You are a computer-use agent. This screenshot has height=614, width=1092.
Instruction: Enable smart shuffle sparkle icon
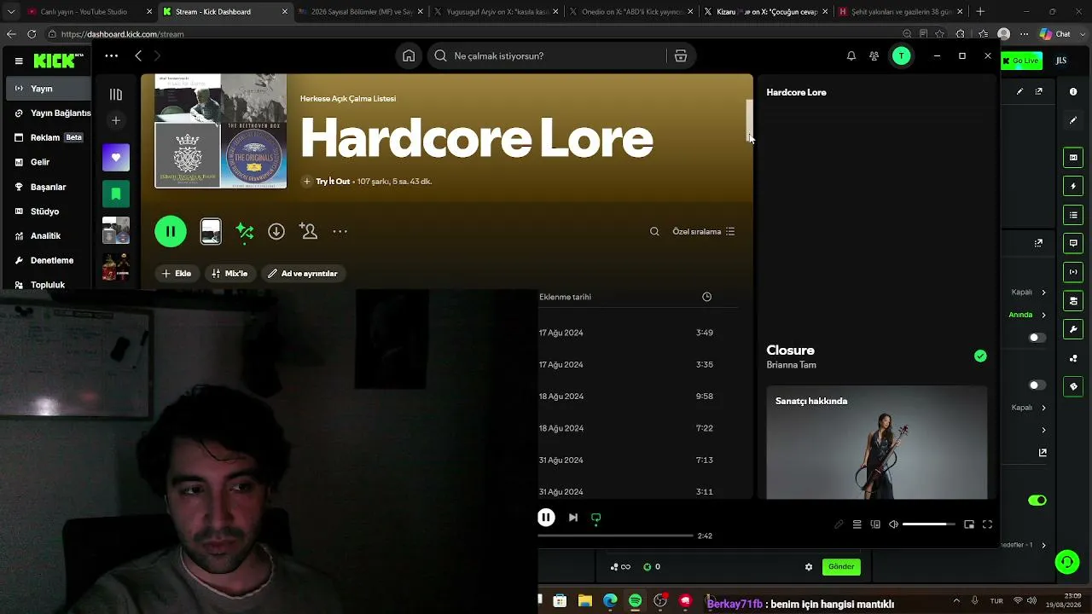tap(245, 231)
